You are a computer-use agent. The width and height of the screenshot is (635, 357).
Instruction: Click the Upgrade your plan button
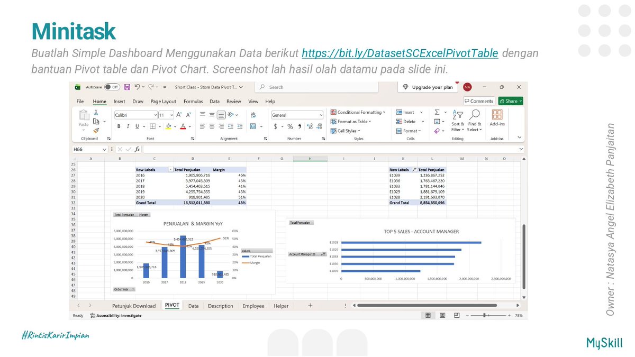pyautogui.click(x=428, y=87)
